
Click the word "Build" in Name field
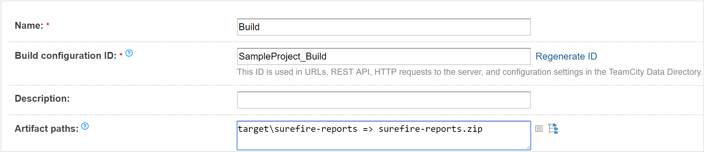(249, 27)
